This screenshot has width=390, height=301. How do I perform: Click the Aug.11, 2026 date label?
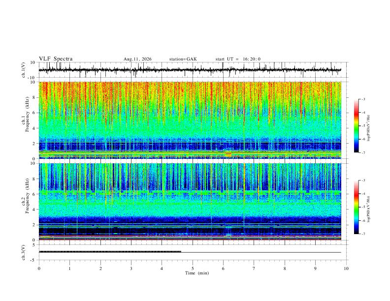137,59
